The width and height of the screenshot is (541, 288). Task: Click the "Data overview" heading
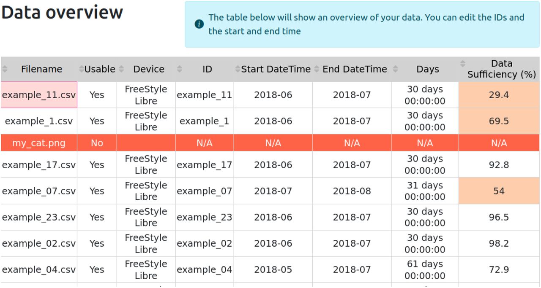pos(62,12)
